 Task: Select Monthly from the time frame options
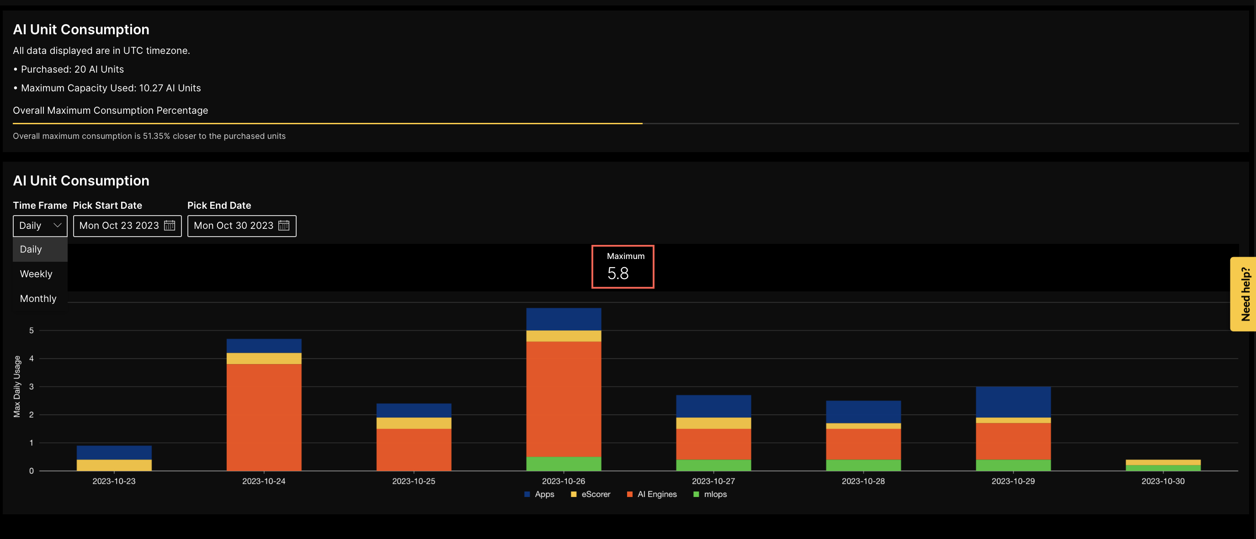[38, 298]
